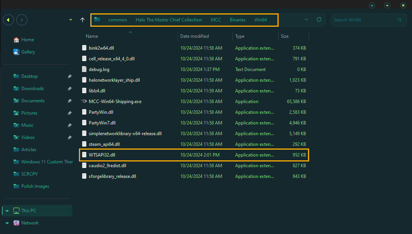Select the bink2w64.dll file icon

[84, 48]
